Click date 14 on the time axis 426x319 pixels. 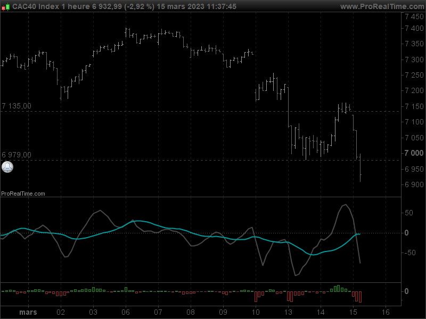[321, 312]
